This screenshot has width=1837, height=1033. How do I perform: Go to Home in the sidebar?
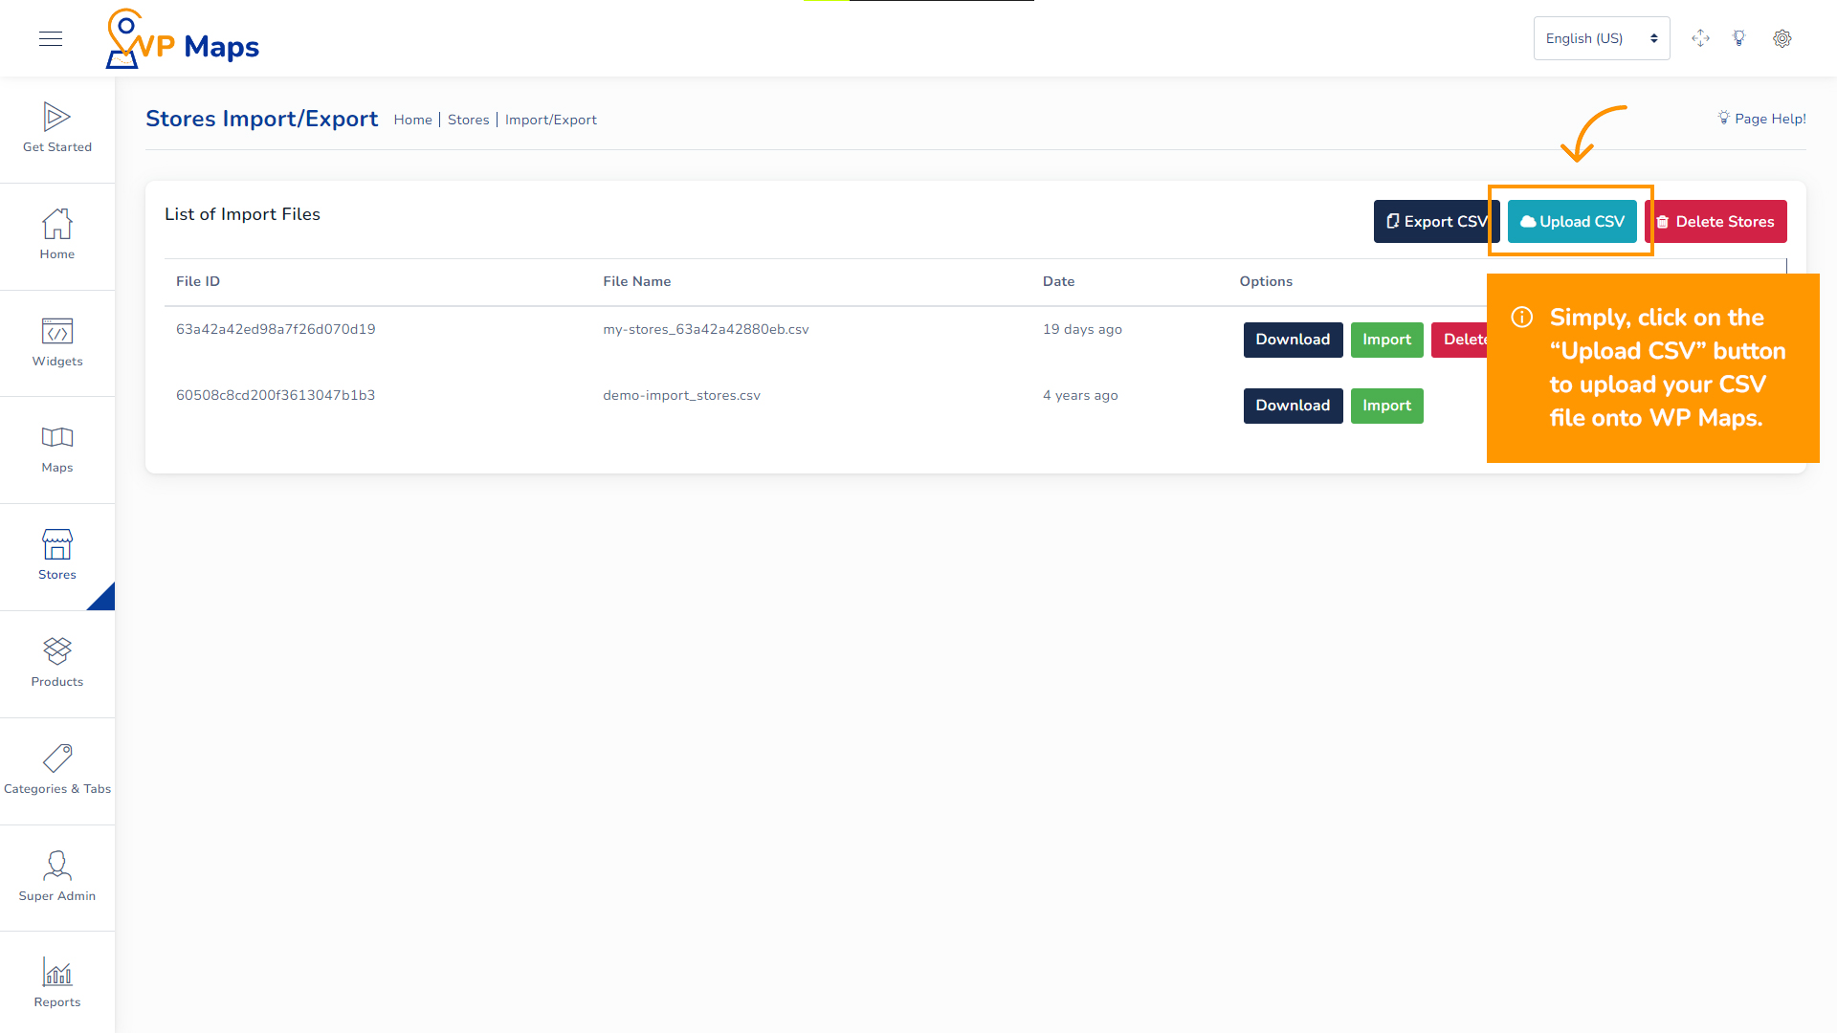coord(57,235)
